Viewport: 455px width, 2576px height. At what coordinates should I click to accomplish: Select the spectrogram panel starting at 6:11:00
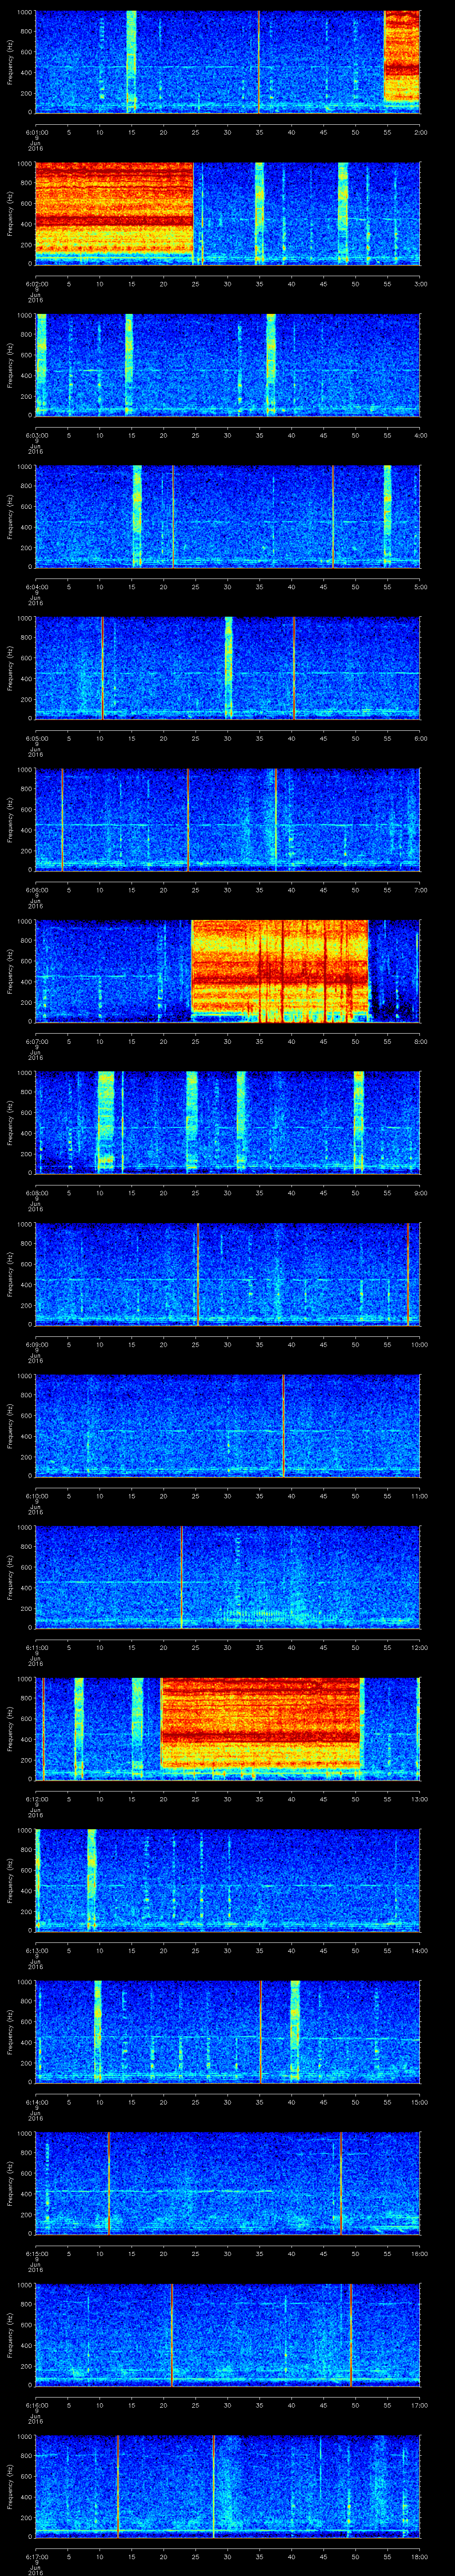click(x=227, y=1576)
